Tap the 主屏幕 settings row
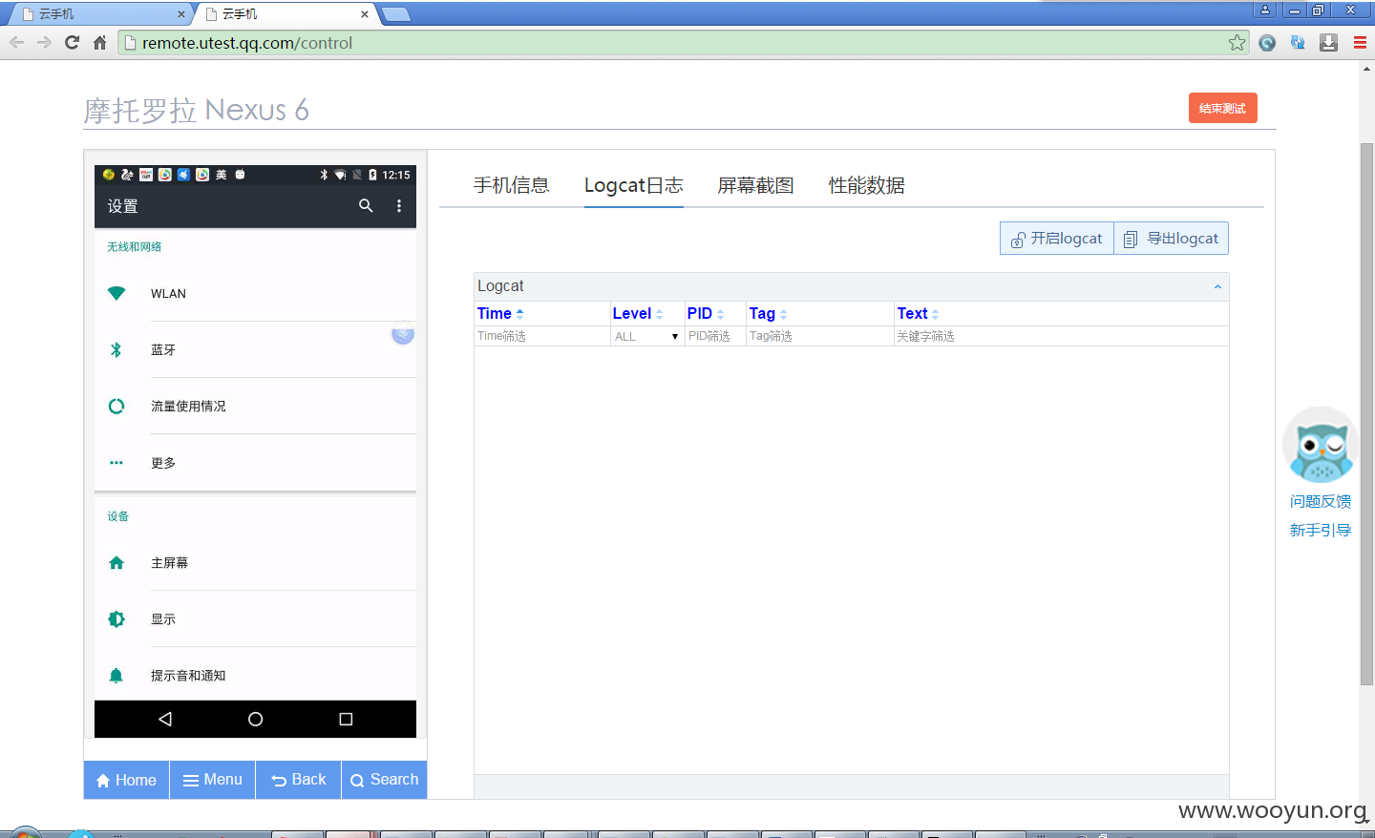Viewport: 1375px width, 838px height. [x=255, y=562]
